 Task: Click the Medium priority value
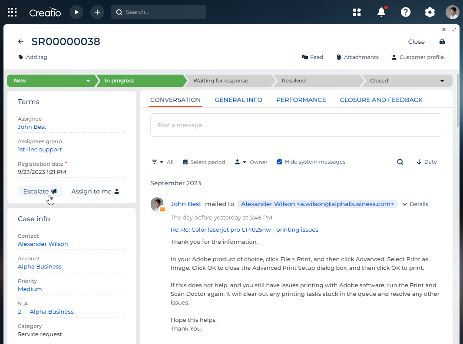click(x=30, y=289)
